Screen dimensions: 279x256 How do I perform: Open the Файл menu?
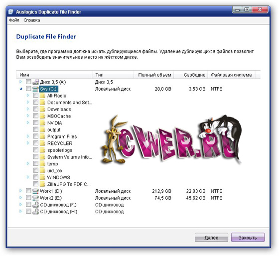click(x=14, y=20)
